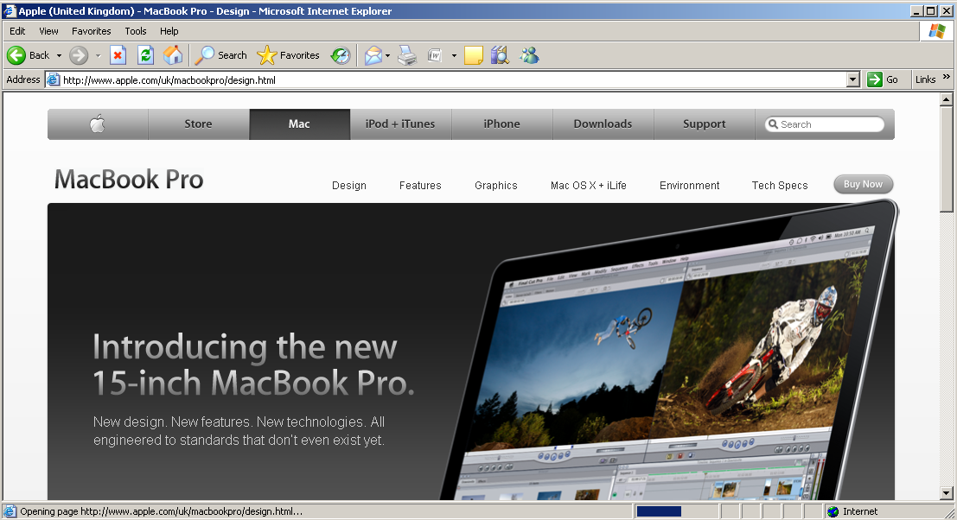The width and height of the screenshot is (957, 520).
Task: Click the Research books icon
Action: pos(500,55)
